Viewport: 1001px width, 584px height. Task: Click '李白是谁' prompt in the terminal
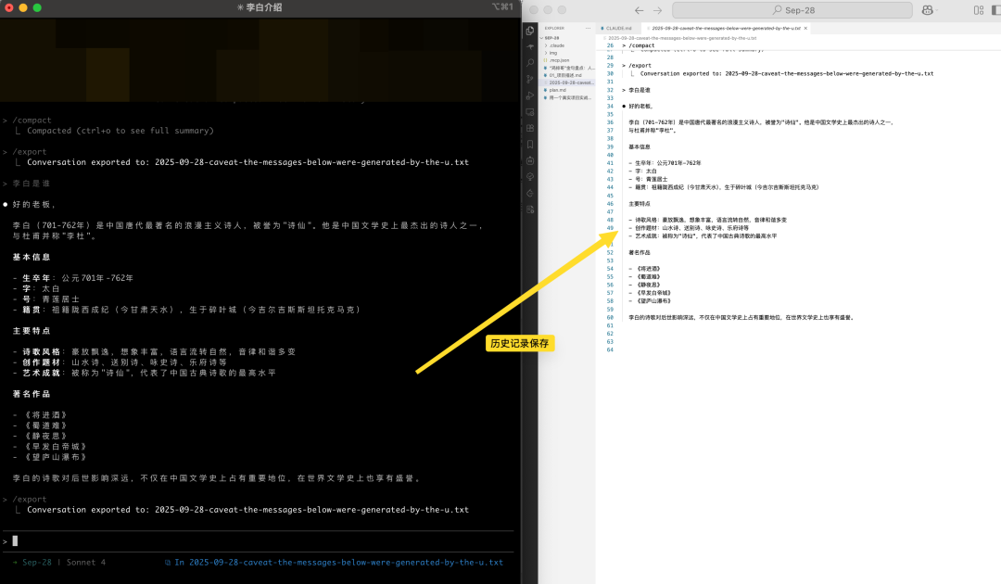pyautogui.click(x=32, y=184)
